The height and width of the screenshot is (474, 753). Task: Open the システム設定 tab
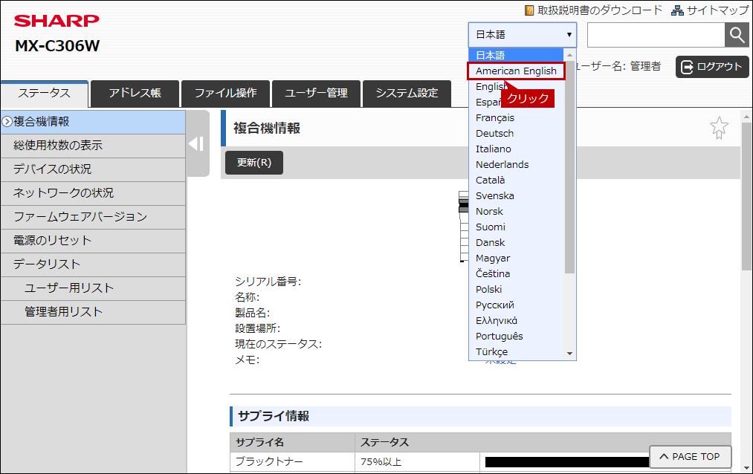click(x=407, y=94)
